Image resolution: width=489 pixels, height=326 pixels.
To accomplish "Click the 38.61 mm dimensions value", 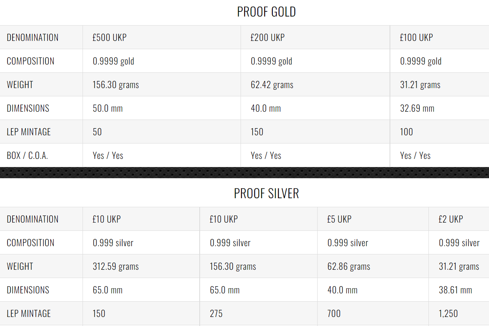I will (455, 290).
